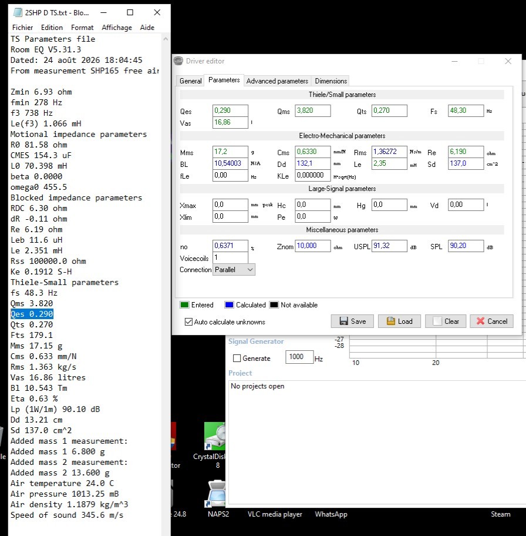Click the Connection dropdown arrow
The image size is (526, 536).
tap(250, 269)
